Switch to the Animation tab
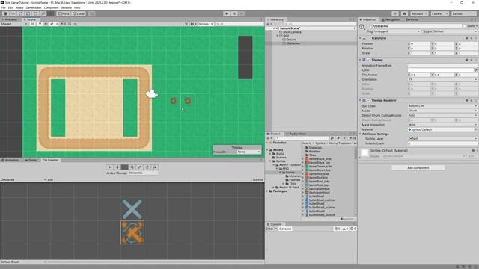This screenshot has height=269, width=479. point(11,160)
